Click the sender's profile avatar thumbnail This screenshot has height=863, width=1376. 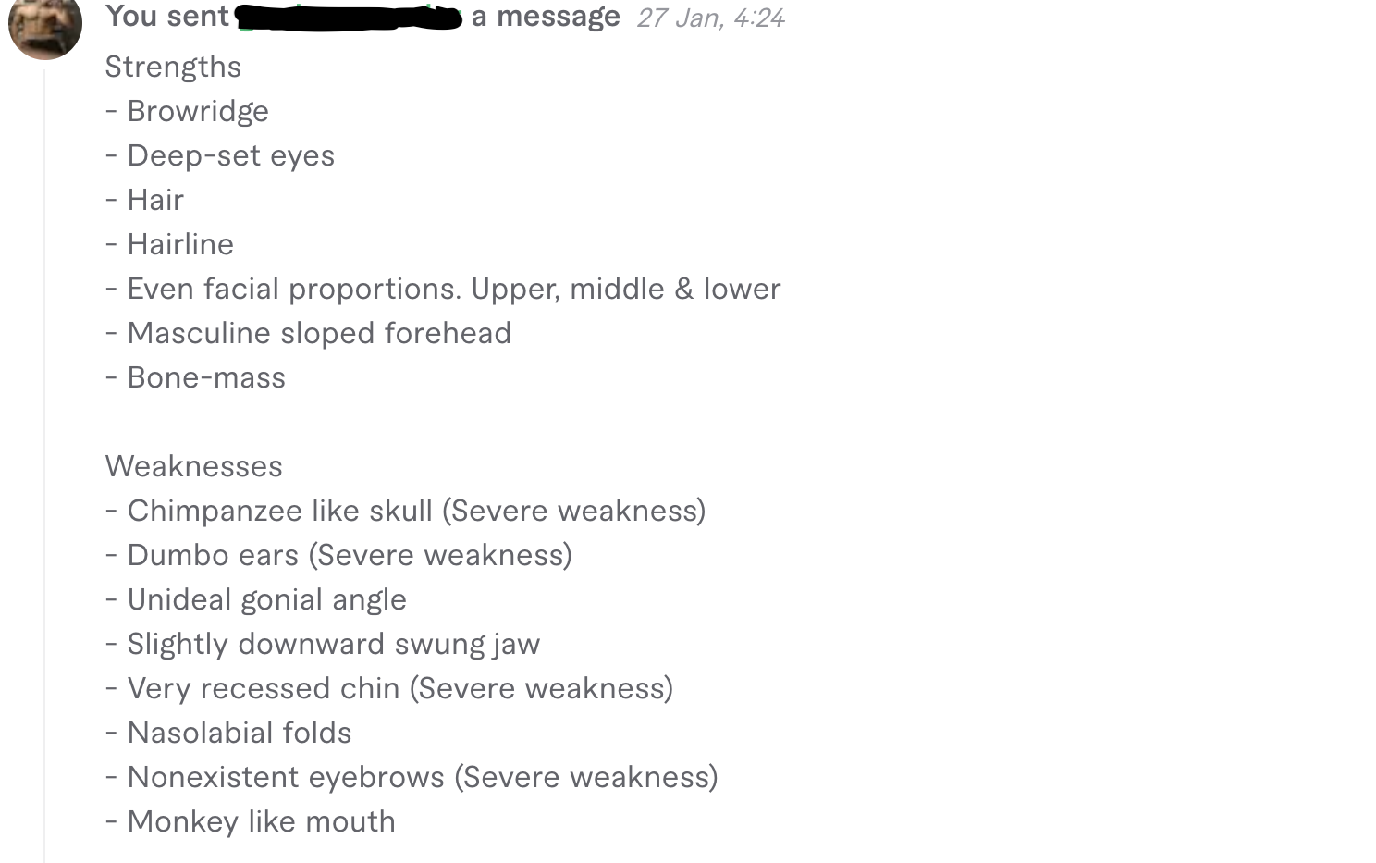44,24
